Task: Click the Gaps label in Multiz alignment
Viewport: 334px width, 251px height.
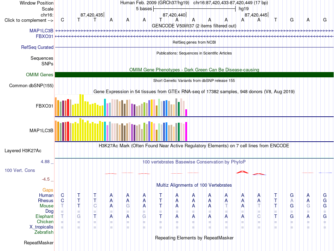Action: point(48,190)
